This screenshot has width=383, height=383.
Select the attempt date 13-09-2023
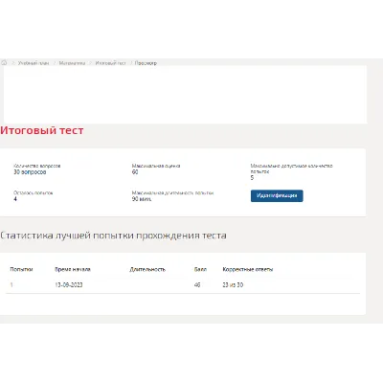click(69, 285)
